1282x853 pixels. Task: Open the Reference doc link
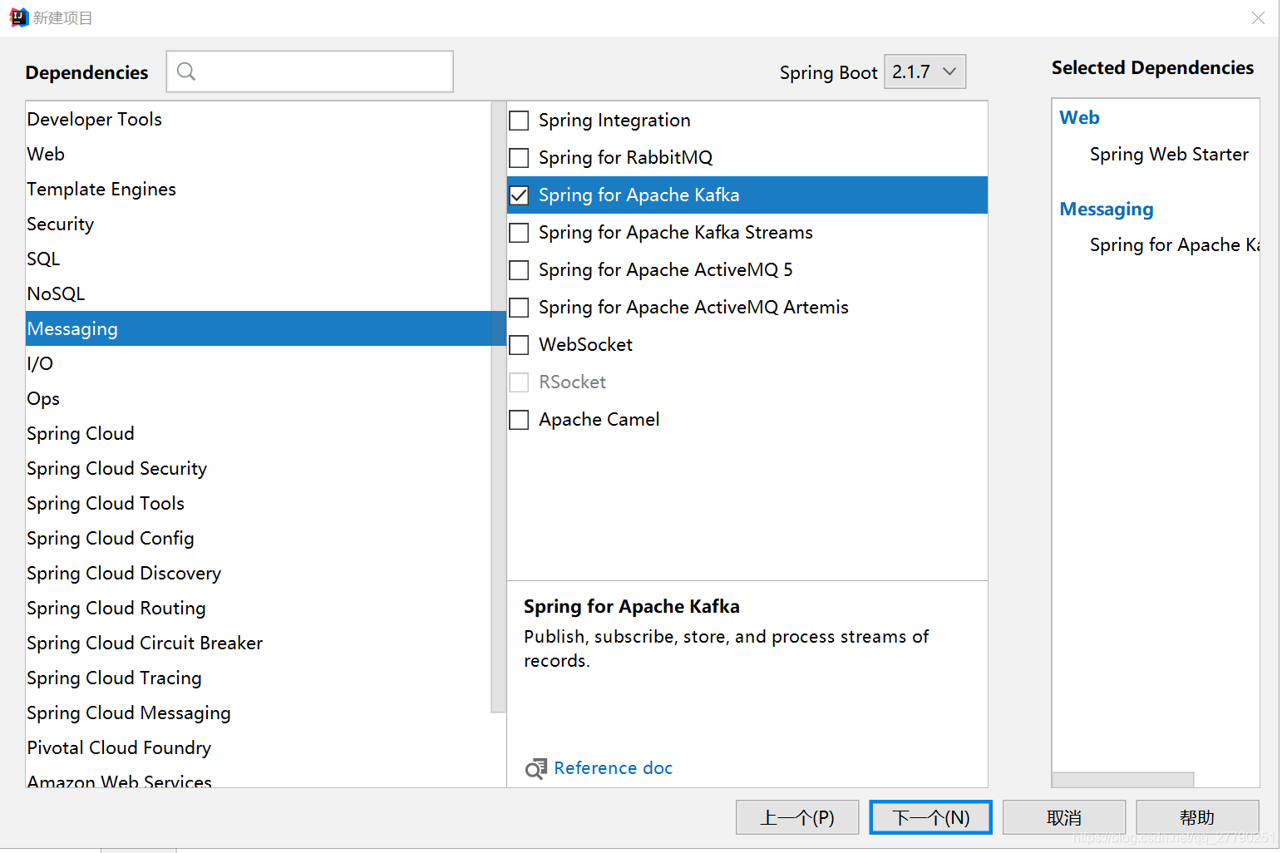613,768
